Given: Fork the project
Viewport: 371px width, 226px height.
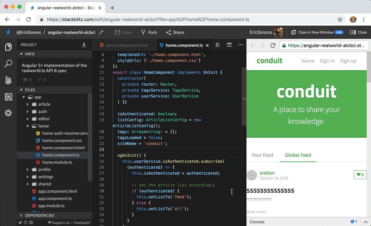Looking at the screenshot, I should pos(149,32).
